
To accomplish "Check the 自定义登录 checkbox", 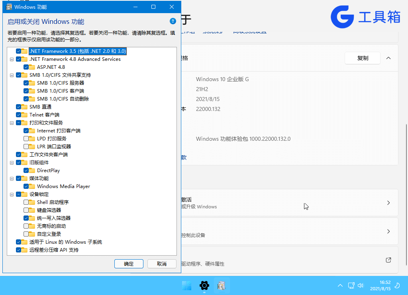I will pos(26,234).
